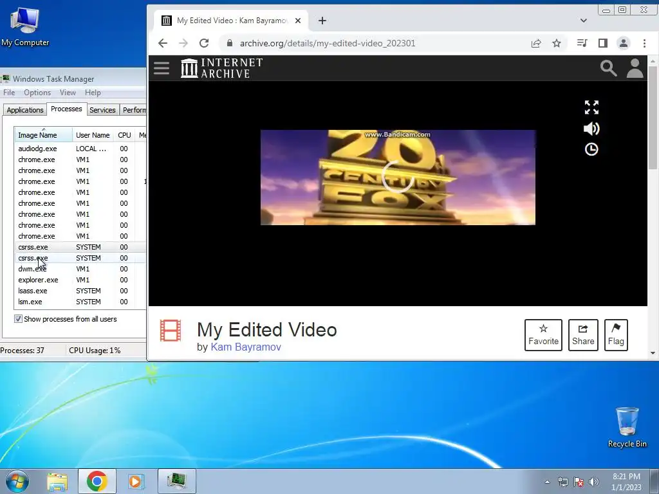The width and height of the screenshot is (659, 494).
Task: Show hidden system tray icons
Action: pos(547,482)
